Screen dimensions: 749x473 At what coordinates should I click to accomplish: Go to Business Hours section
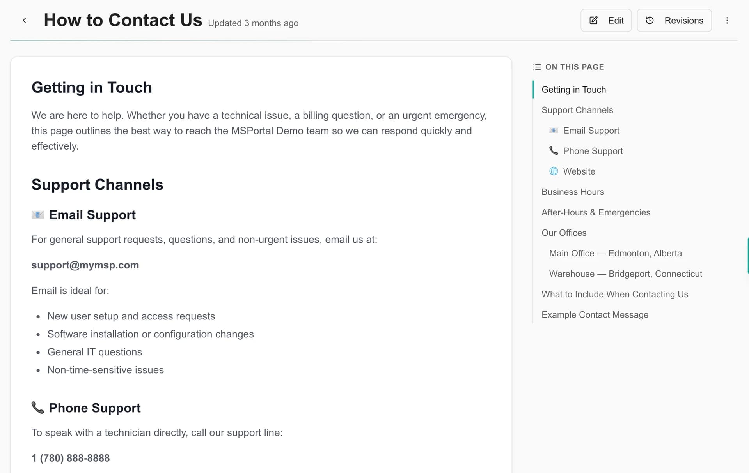click(573, 192)
